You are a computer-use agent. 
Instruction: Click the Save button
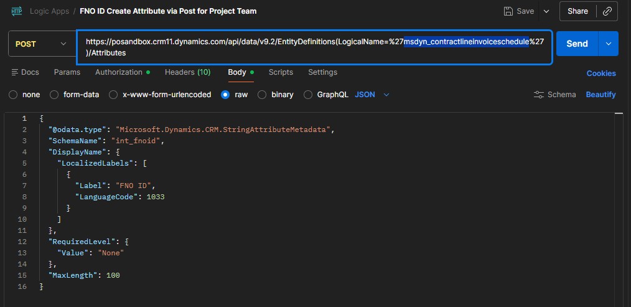(x=519, y=11)
